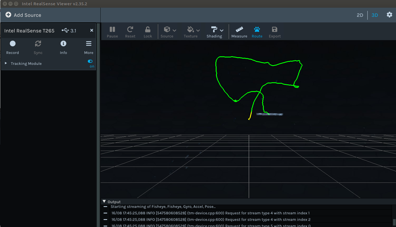Click Add Source plus icon
The image size is (396, 227).
(x=8, y=15)
